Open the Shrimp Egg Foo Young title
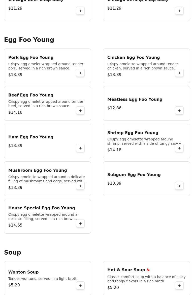Viewport: 194px width, 295px height. tap(133, 133)
